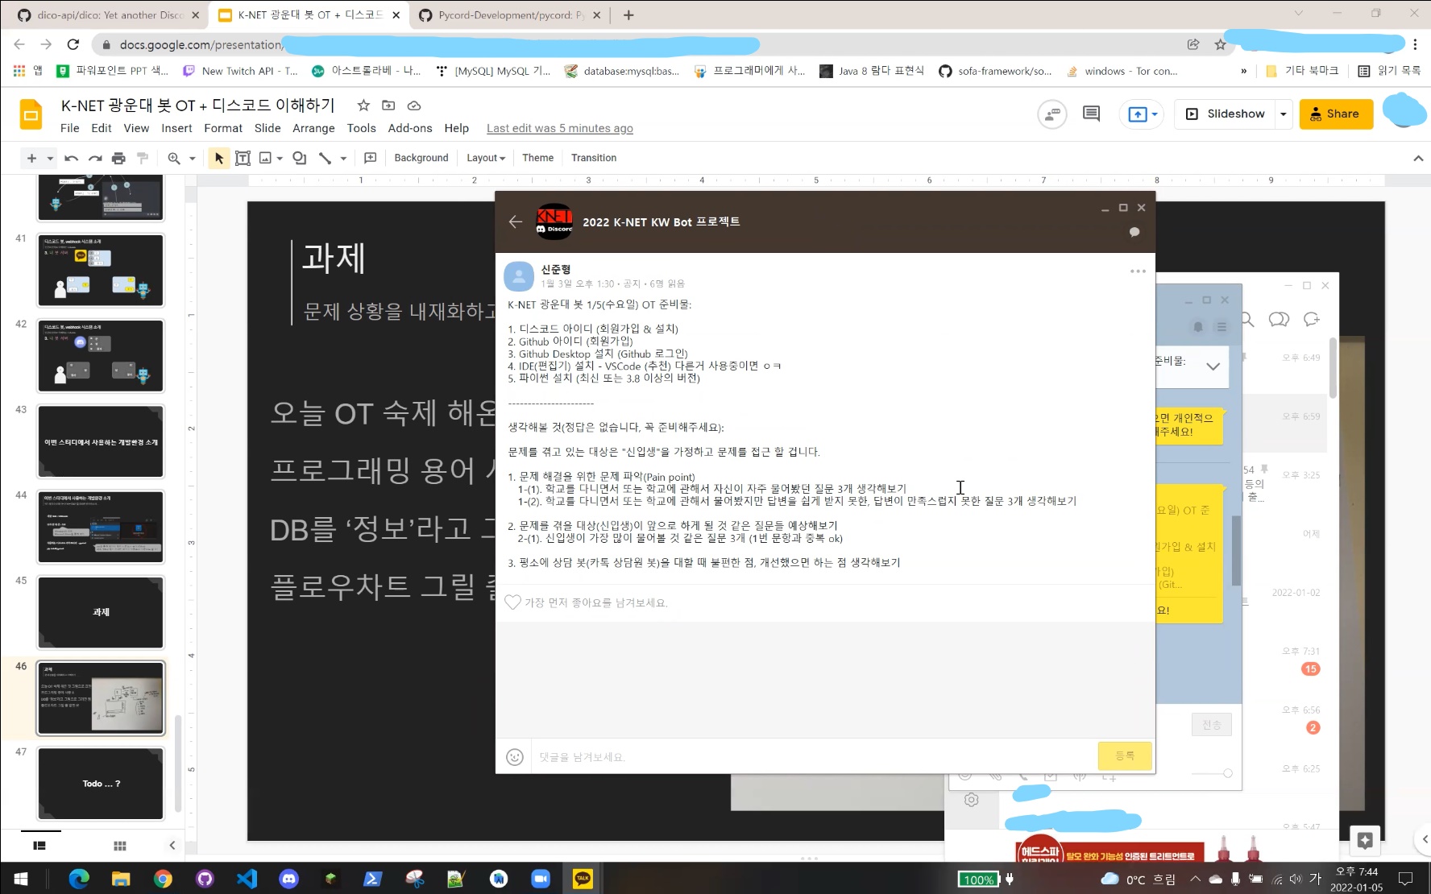
Task: Open Discord from the taskbar
Action: click(x=288, y=879)
